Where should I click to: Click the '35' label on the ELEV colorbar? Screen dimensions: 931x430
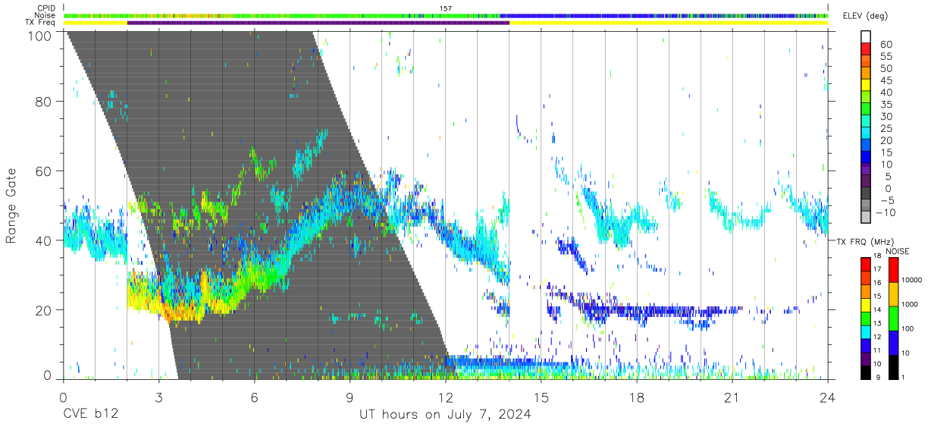tap(886, 105)
